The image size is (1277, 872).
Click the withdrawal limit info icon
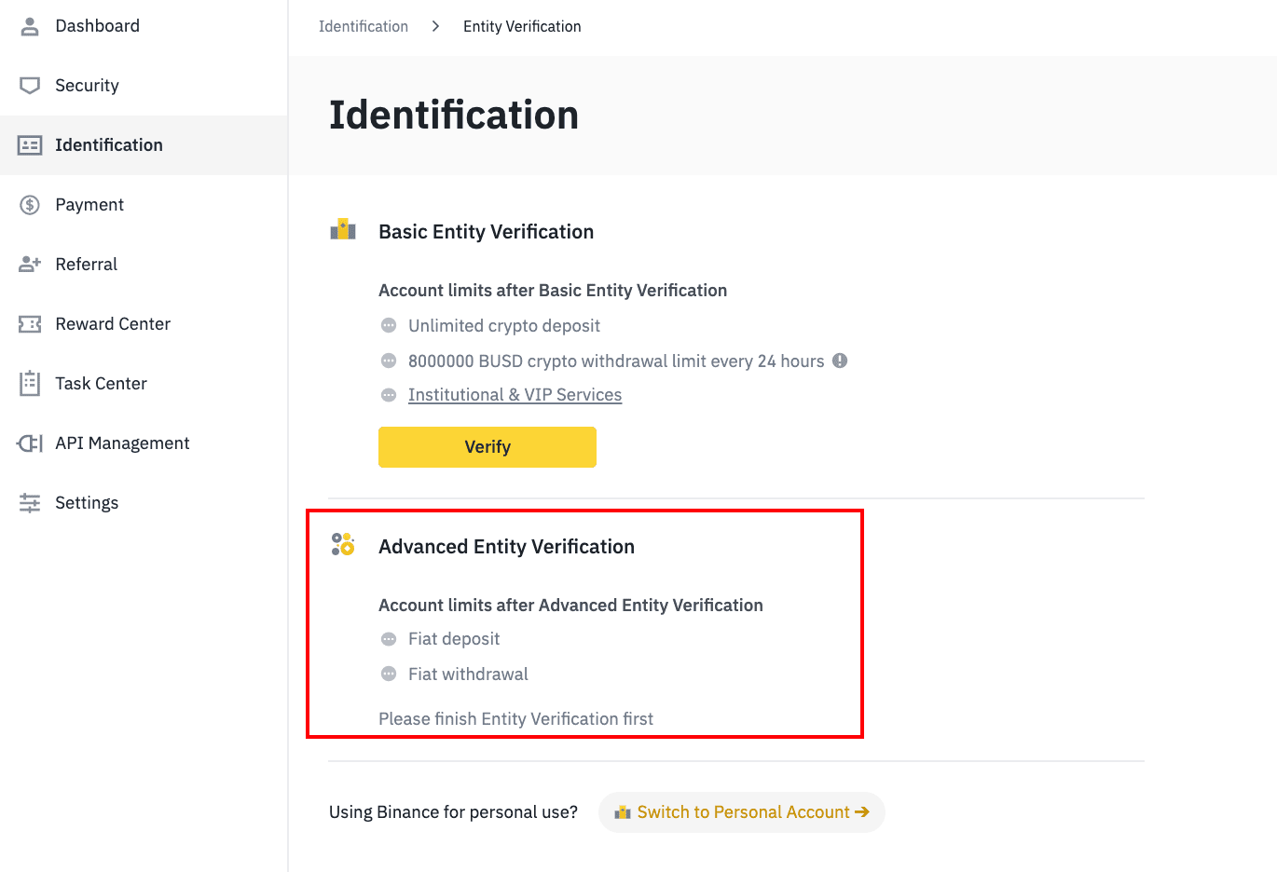(840, 361)
